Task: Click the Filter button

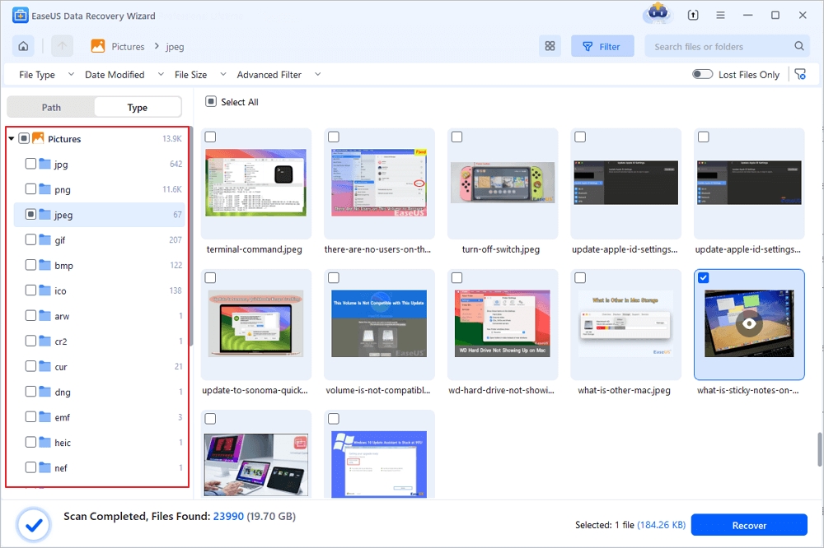Action: (x=602, y=46)
